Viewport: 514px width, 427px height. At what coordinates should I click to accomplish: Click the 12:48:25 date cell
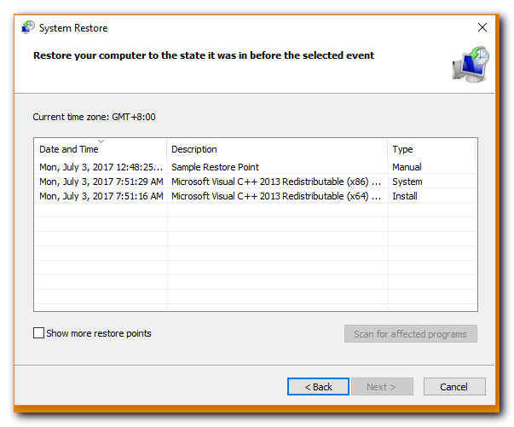coord(101,167)
